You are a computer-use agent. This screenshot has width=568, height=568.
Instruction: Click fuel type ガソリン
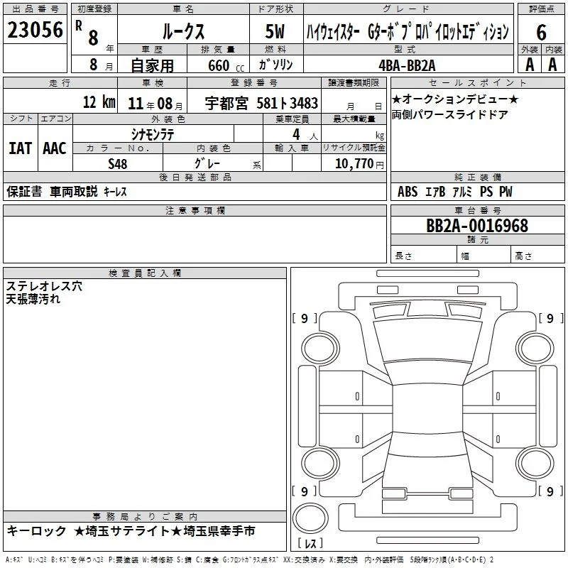[275, 65]
